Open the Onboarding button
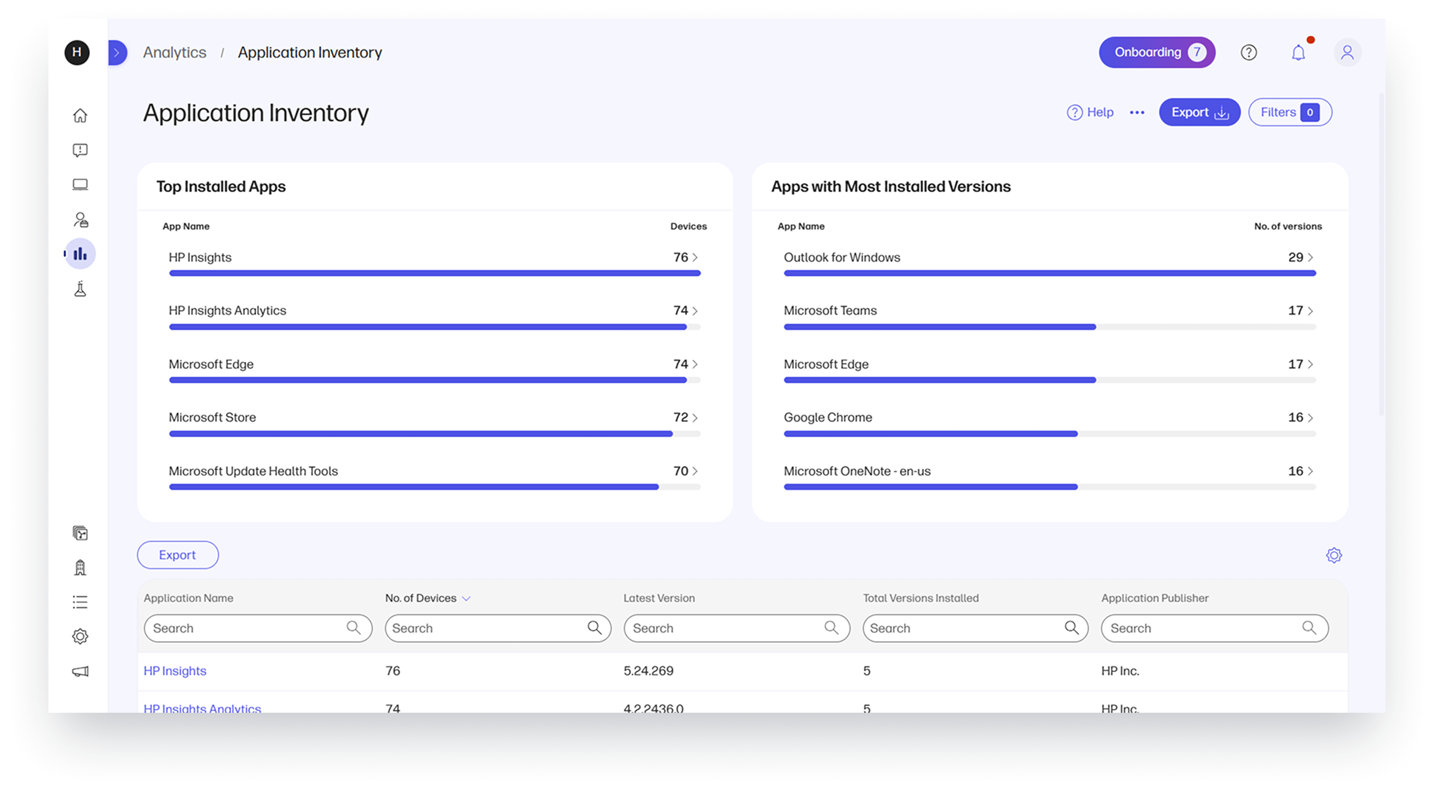Viewport: 1434px width, 791px height. click(x=1157, y=52)
